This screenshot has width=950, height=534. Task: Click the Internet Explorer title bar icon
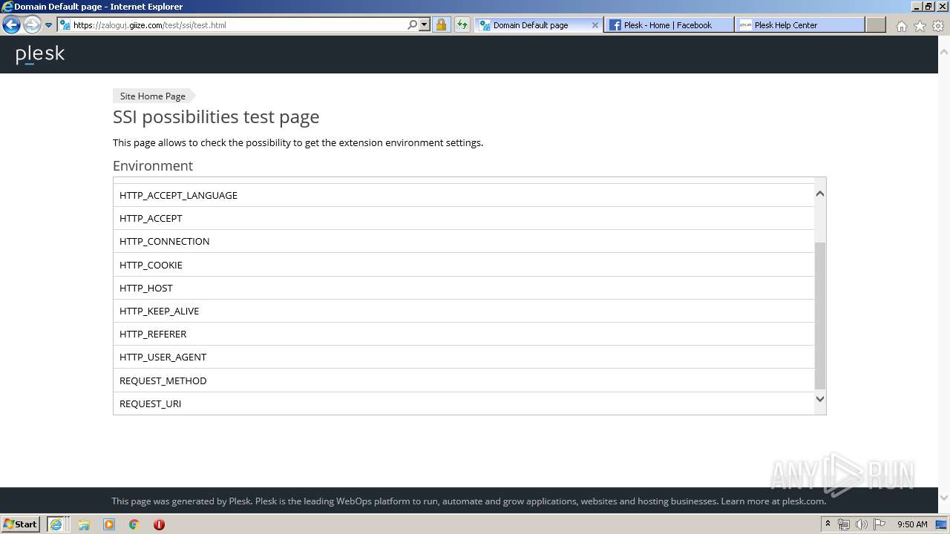[7, 7]
